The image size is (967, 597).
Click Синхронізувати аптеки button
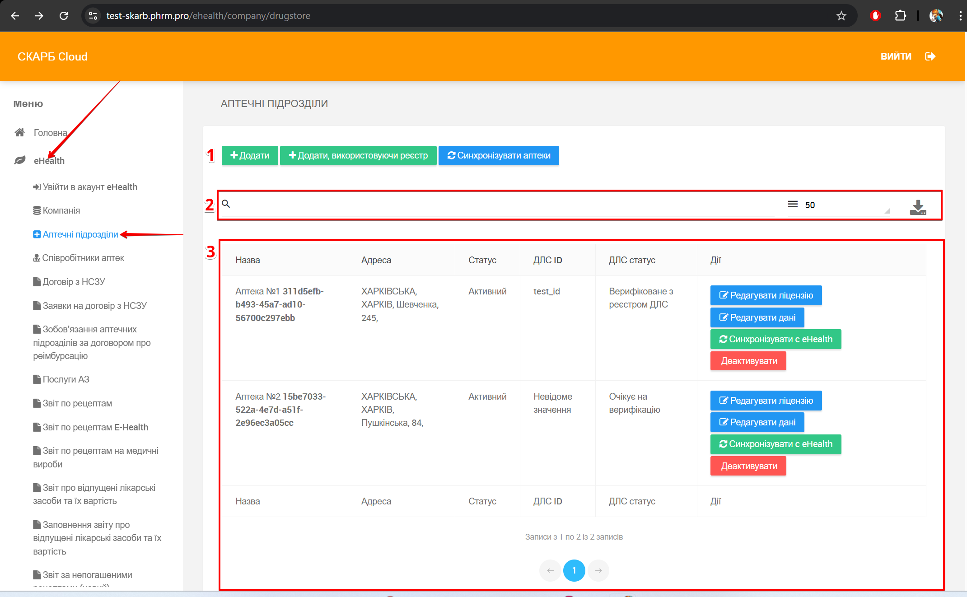tap(499, 155)
